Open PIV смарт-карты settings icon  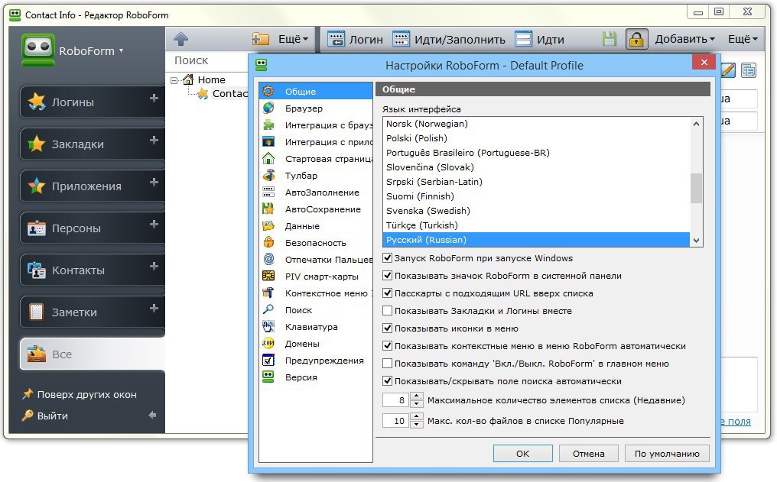point(268,276)
